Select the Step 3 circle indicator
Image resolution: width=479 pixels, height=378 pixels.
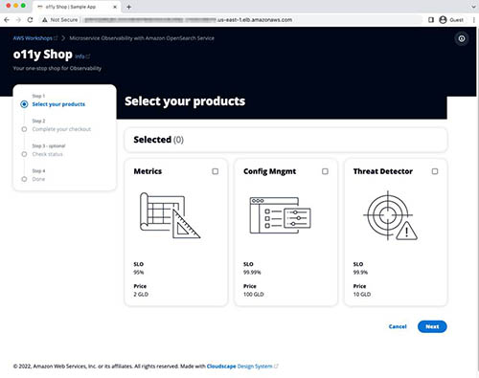24,154
